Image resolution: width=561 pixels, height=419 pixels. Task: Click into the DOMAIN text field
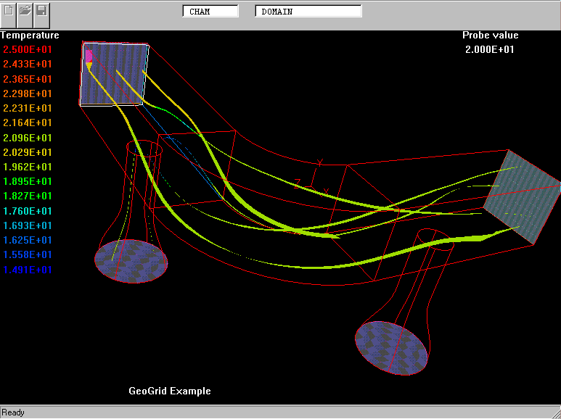pos(308,12)
